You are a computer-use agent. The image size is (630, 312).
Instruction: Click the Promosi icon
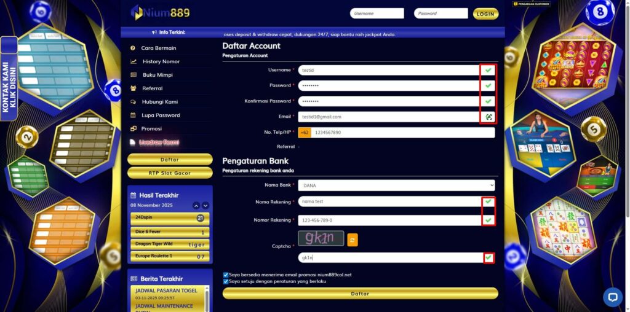(x=134, y=129)
